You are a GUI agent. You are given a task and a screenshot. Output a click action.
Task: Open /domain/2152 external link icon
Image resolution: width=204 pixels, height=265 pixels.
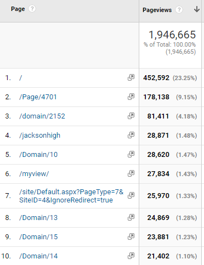(x=131, y=116)
